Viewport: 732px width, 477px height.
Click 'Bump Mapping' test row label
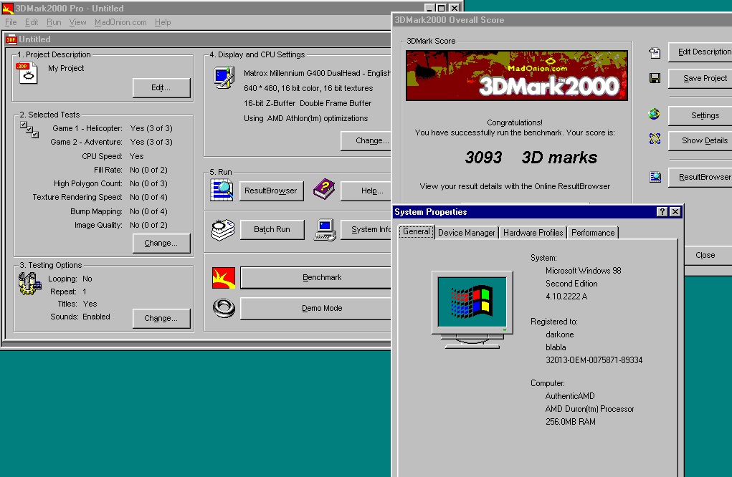[x=96, y=211]
